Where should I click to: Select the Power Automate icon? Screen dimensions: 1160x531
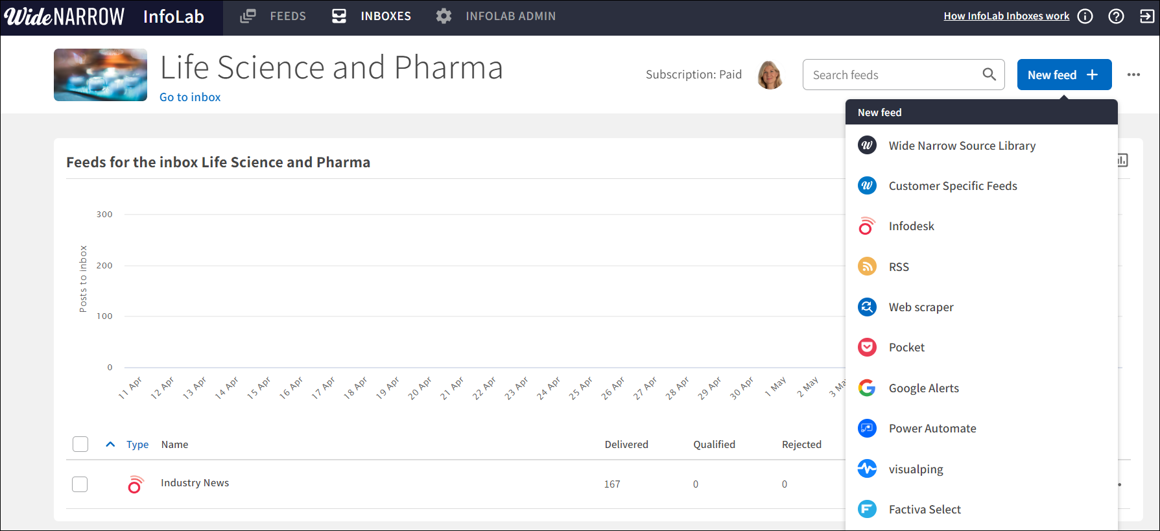click(x=867, y=428)
